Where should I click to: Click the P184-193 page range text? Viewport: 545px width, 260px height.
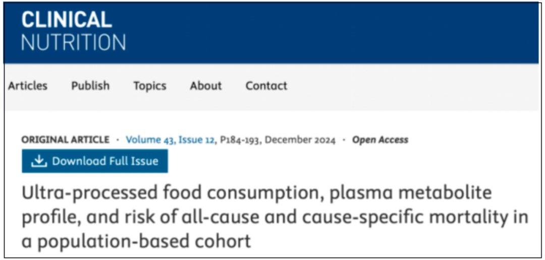239,140
